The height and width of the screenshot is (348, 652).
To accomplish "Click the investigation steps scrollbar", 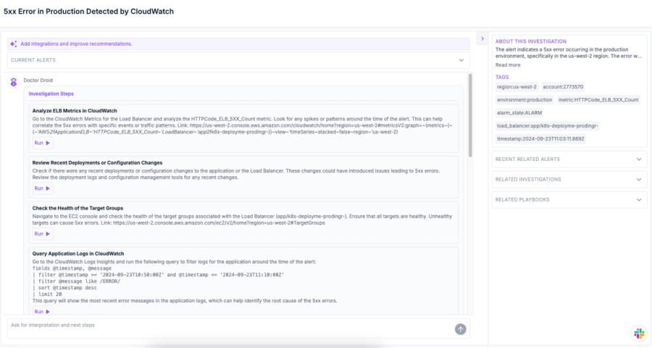I will [x=470, y=115].
